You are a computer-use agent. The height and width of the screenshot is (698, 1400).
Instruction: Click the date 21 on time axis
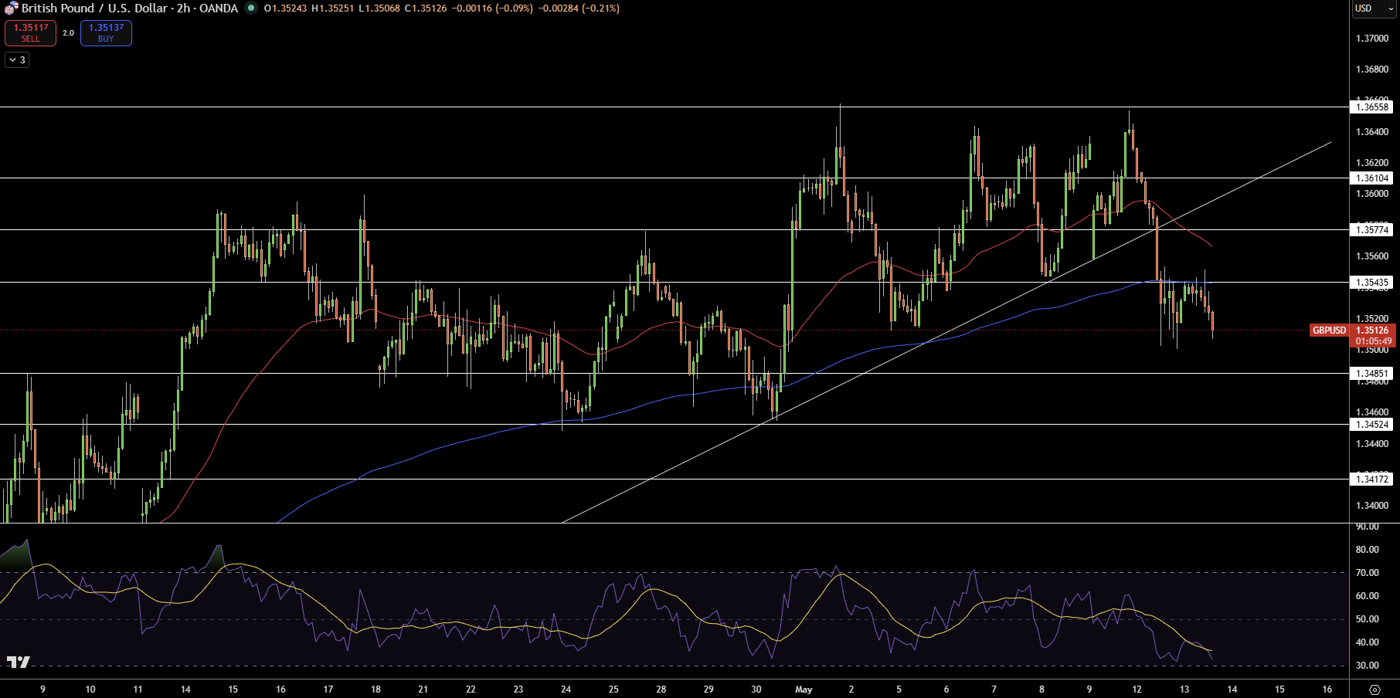click(x=423, y=690)
